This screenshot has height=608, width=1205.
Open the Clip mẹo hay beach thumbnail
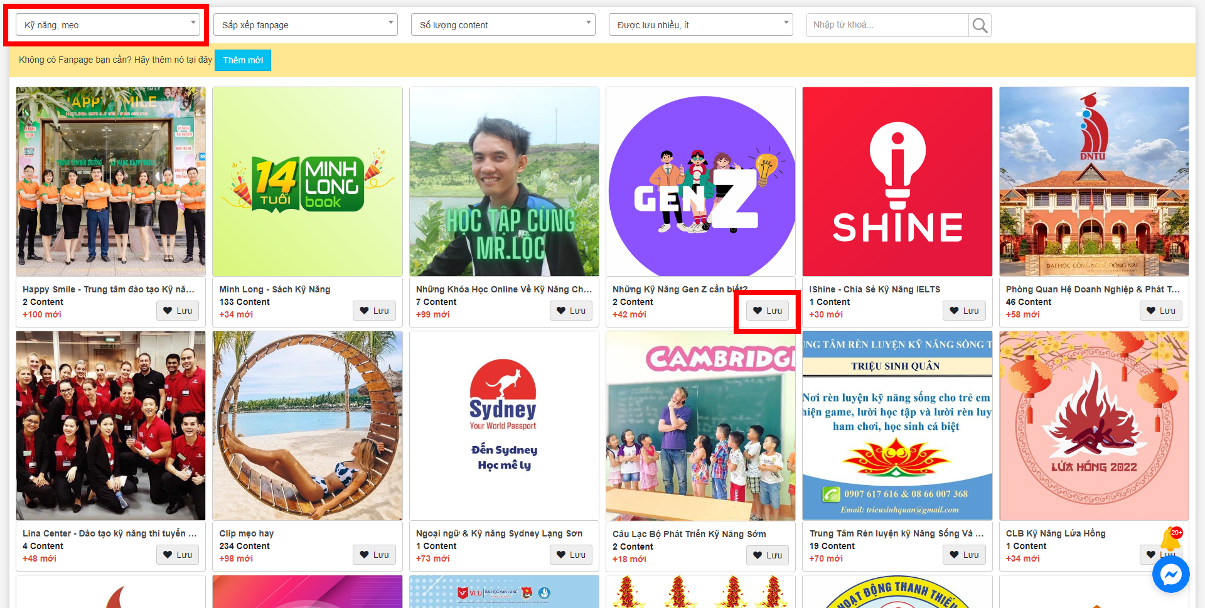pos(308,425)
